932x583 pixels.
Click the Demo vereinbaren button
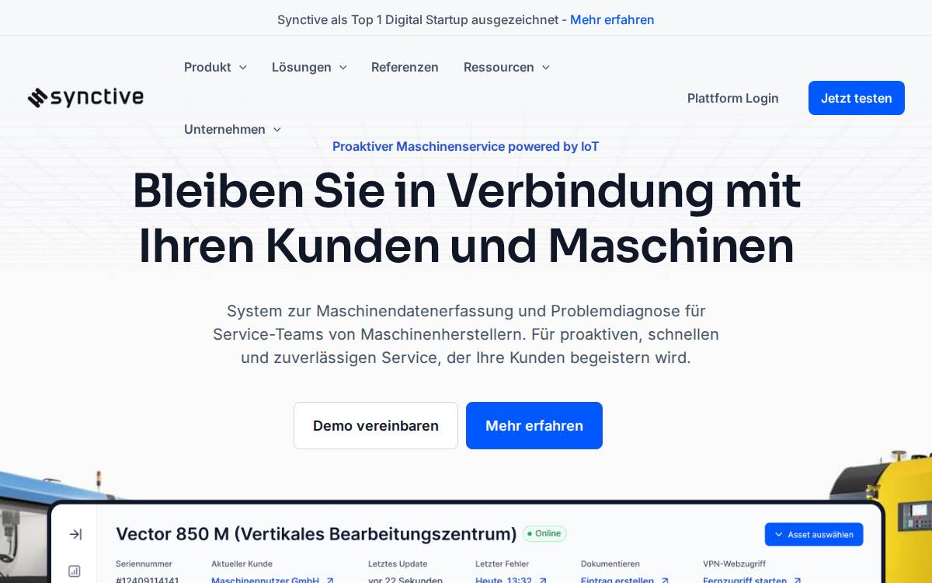point(376,425)
